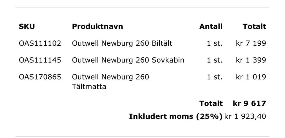The height and width of the screenshot is (138, 285).
Task: Click quantity 1 st. for Sovkabin
Action: coord(214,60)
